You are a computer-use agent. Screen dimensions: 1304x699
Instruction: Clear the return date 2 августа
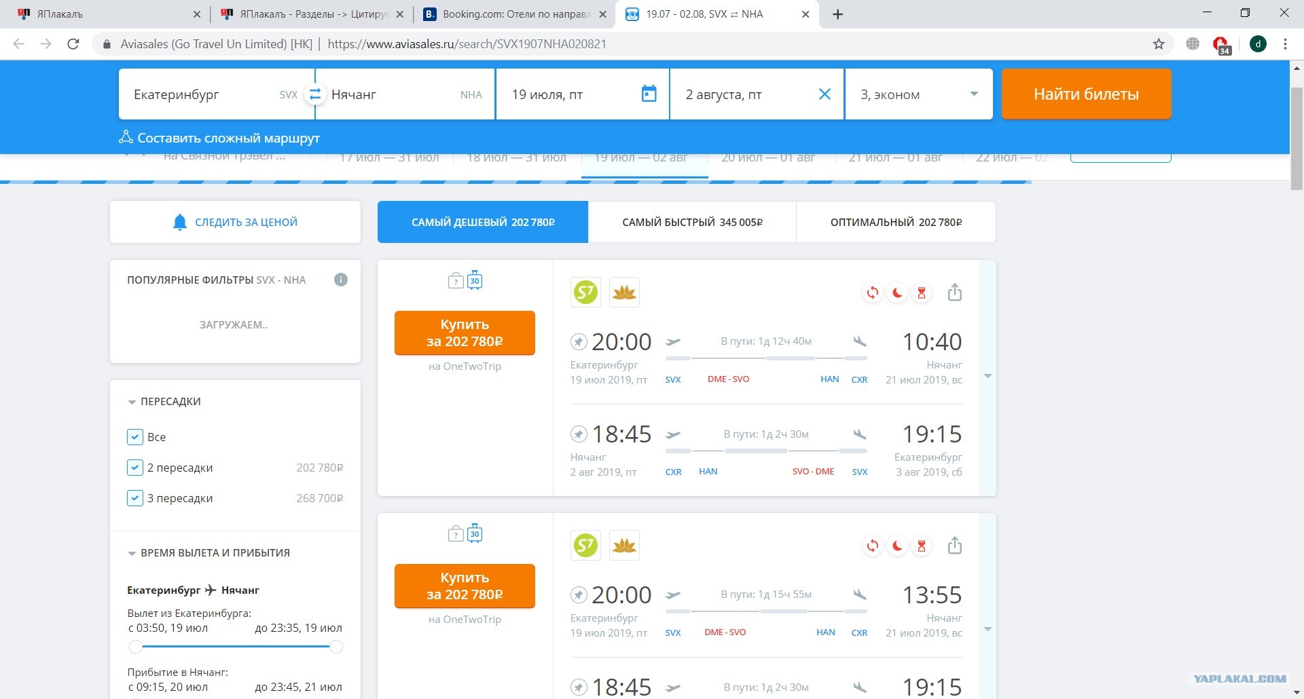825,94
